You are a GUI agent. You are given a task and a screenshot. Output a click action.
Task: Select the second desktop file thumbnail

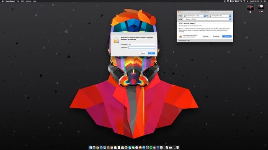click(x=261, y=7)
